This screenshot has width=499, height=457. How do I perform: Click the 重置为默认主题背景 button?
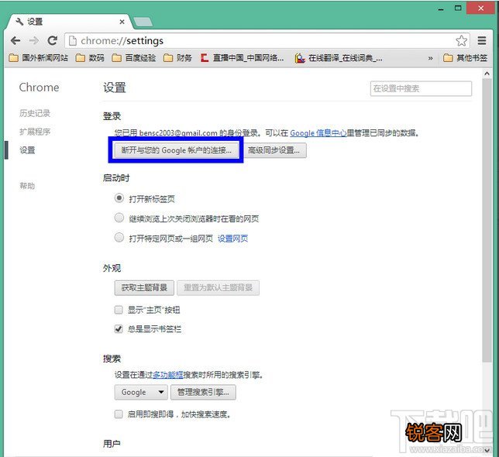click(218, 288)
